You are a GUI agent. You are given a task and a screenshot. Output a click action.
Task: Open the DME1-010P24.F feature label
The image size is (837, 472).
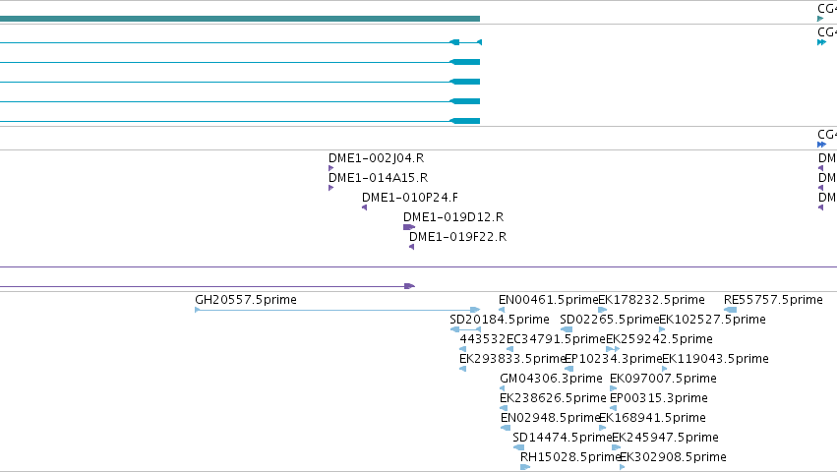point(410,198)
